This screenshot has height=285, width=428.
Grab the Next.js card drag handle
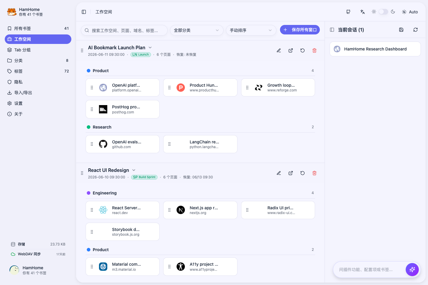point(169,210)
